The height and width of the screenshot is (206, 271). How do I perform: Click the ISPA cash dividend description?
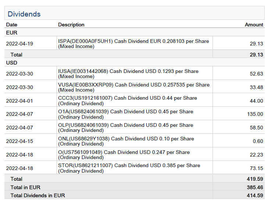point(133,44)
